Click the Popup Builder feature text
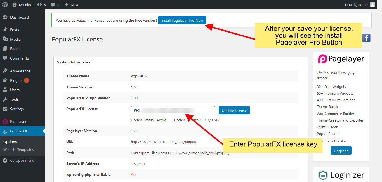The height and width of the screenshot is (182, 382). 328,134
